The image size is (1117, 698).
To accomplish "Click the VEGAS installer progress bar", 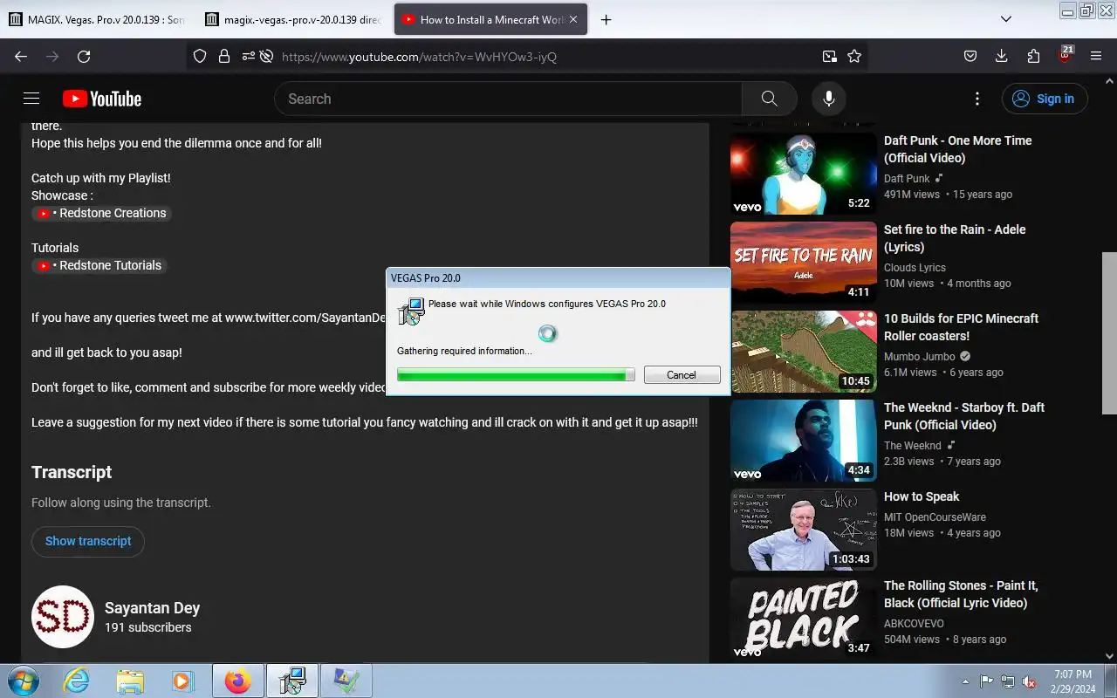I will click(516, 374).
